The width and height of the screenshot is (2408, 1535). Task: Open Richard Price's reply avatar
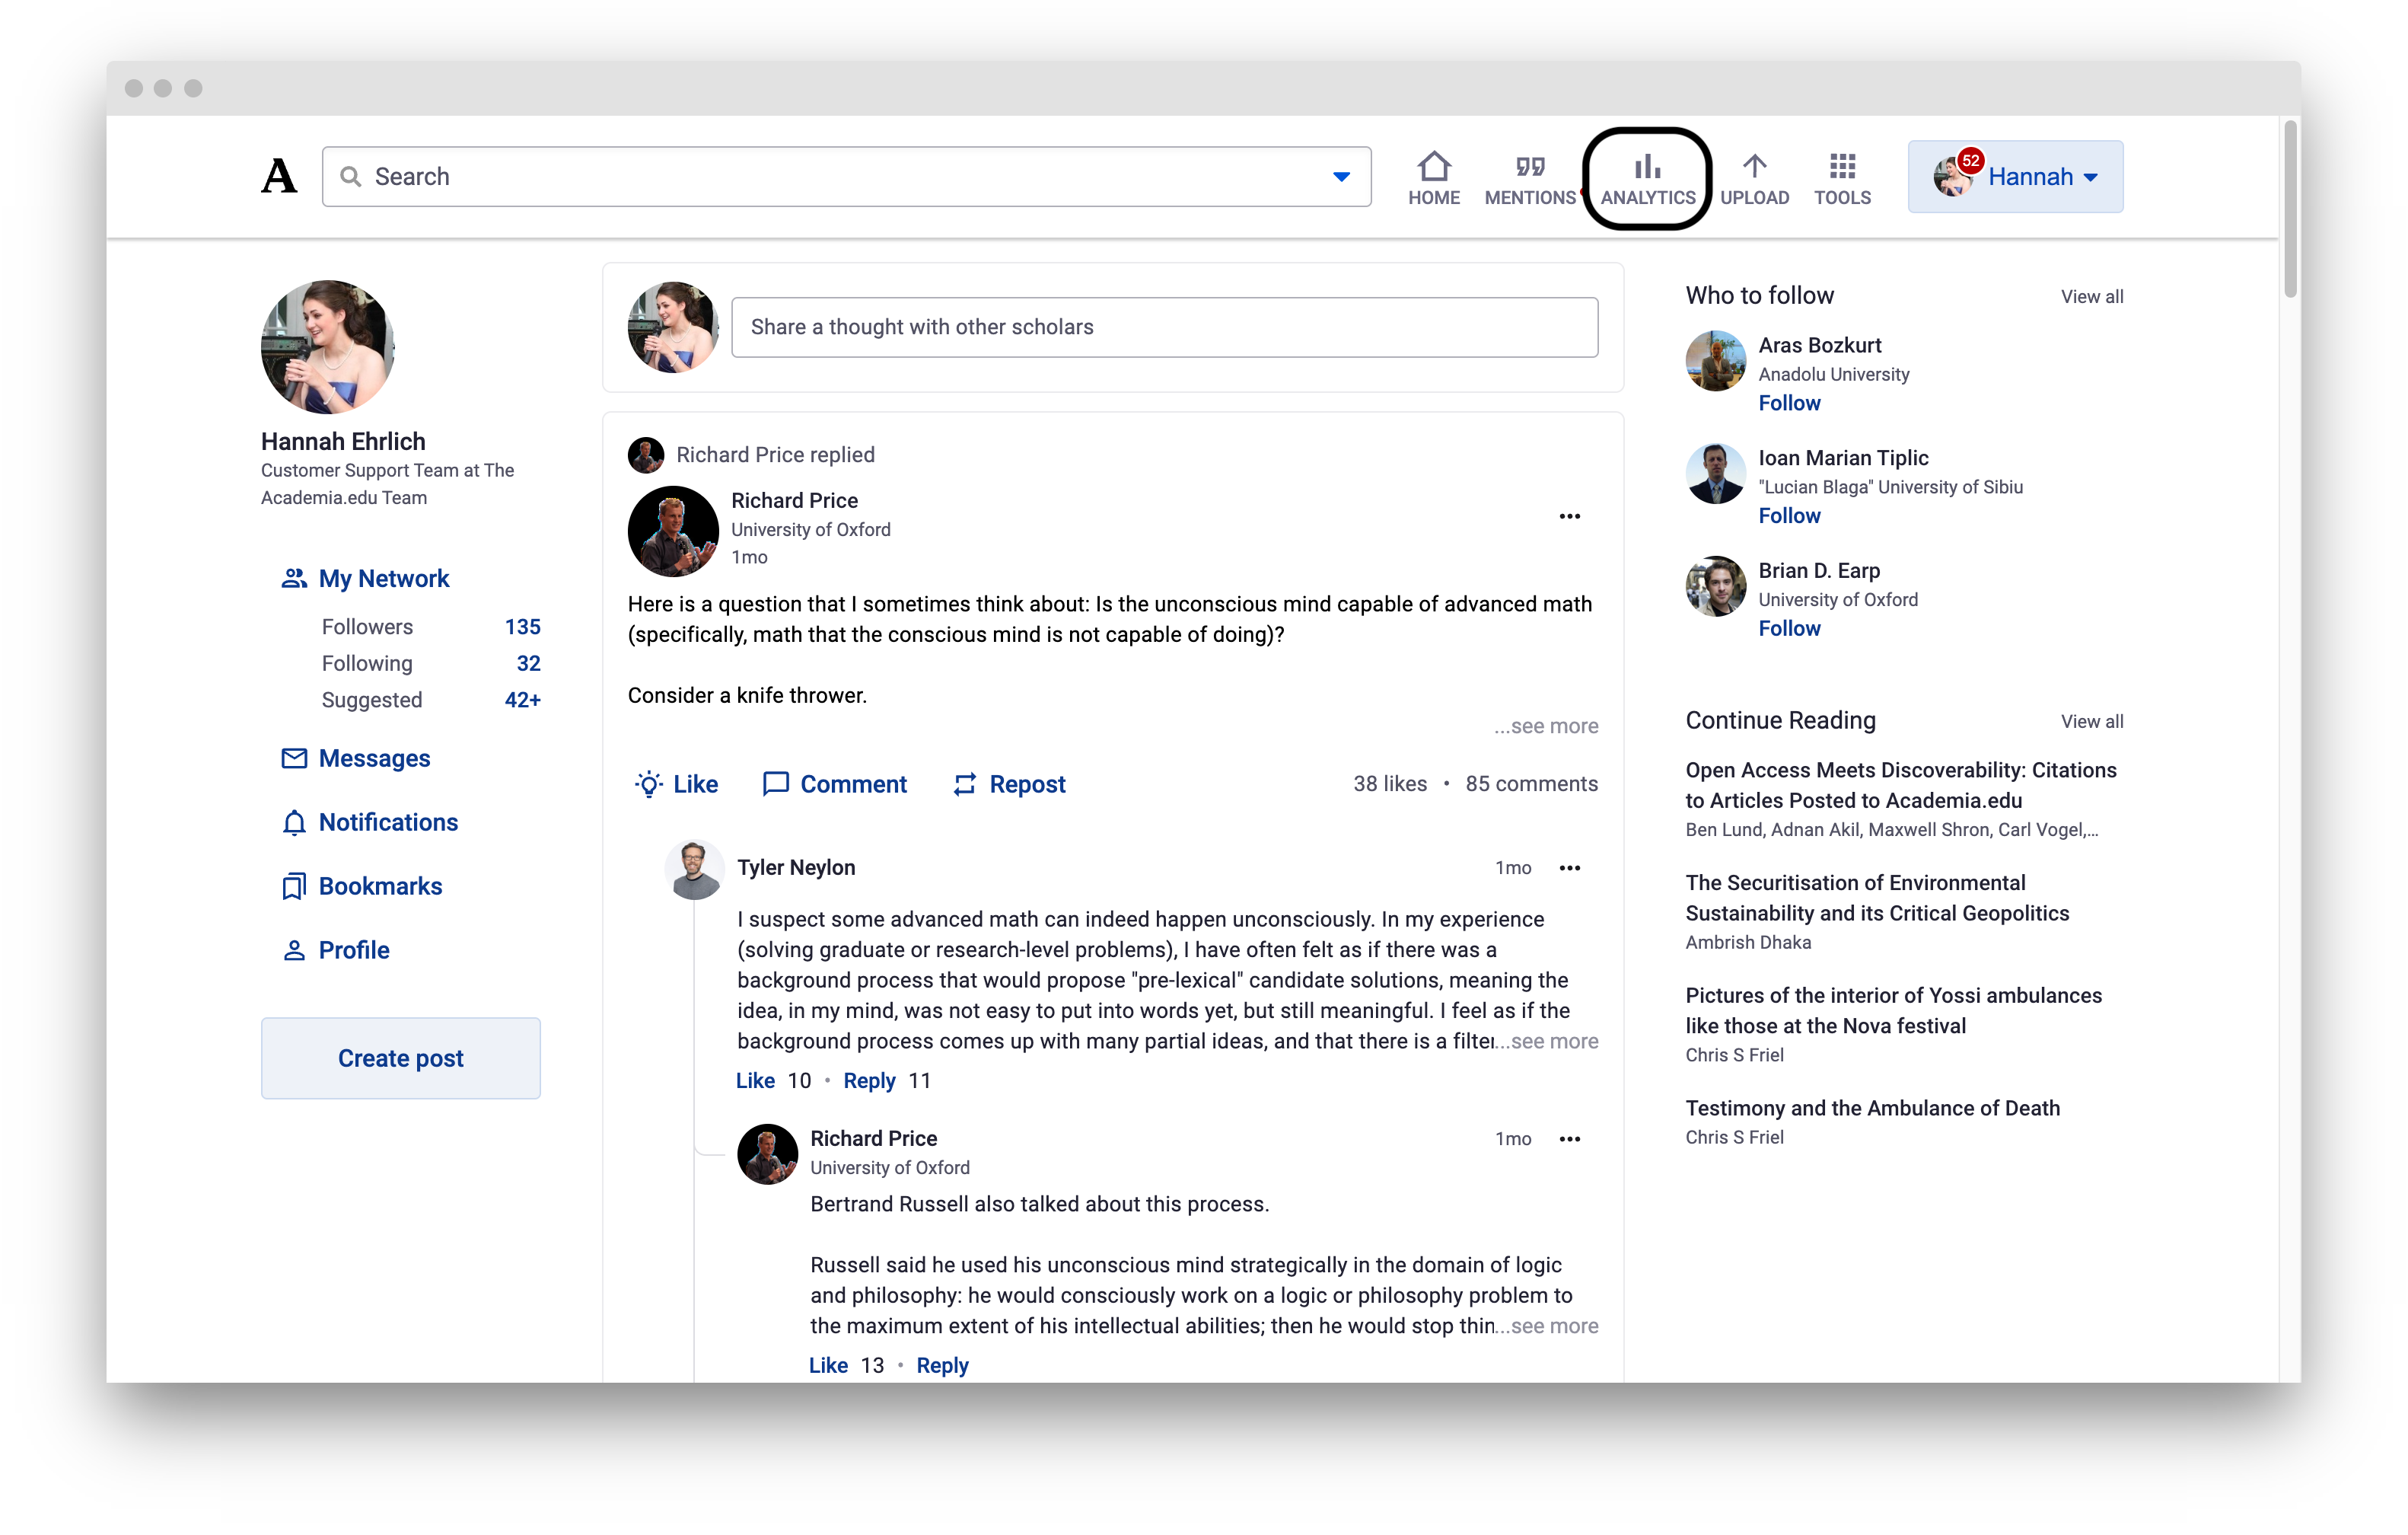click(767, 1155)
